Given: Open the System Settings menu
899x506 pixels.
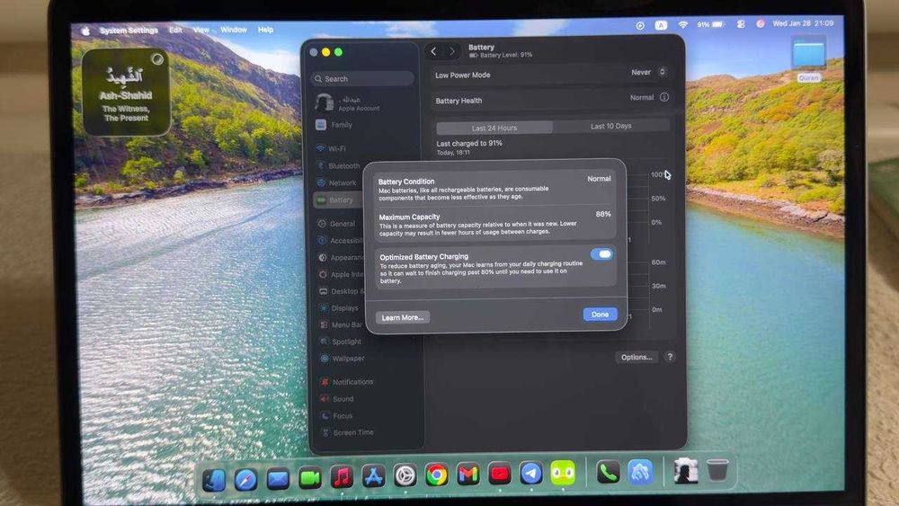Looking at the screenshot, I should pos(129,31).
